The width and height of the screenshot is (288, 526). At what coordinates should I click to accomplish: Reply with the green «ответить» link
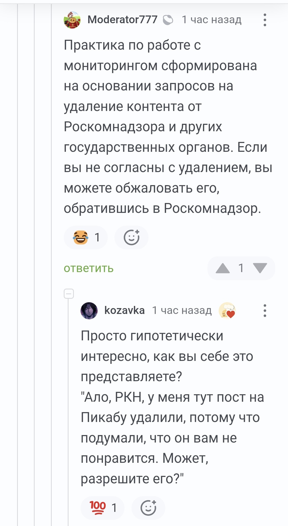pyautogui.click(x=89, y=268)
